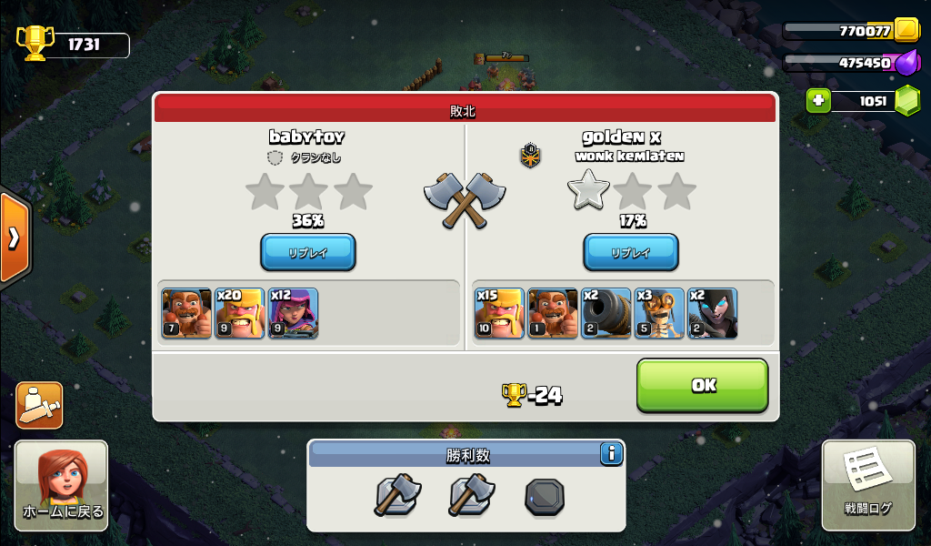Image resolution: width=931 pixels, height=546 pixels.
Task: Tap the first victory axe reward icon
Action: pos(397,495)
